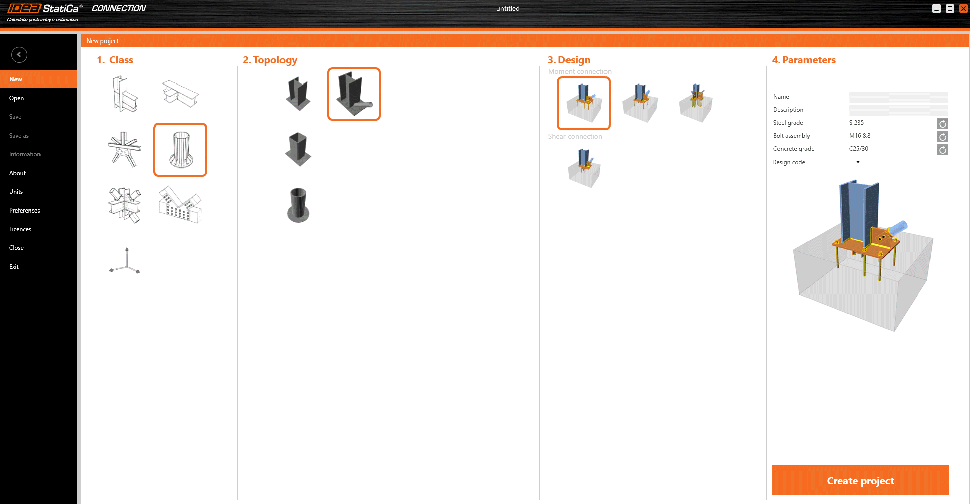Viewport: 970px width, 504px height.
Task: Choose the column base with brace topology
Action: tap(354, 94)
